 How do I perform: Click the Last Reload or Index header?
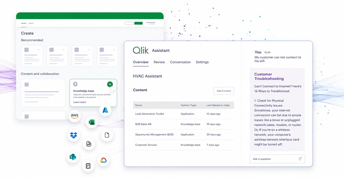pyautogui.click(x=218, y=105)
